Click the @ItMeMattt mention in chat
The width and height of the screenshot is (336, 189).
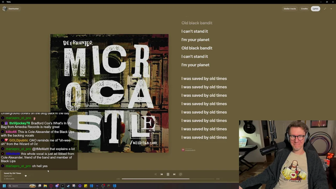[x=40, y=149]
